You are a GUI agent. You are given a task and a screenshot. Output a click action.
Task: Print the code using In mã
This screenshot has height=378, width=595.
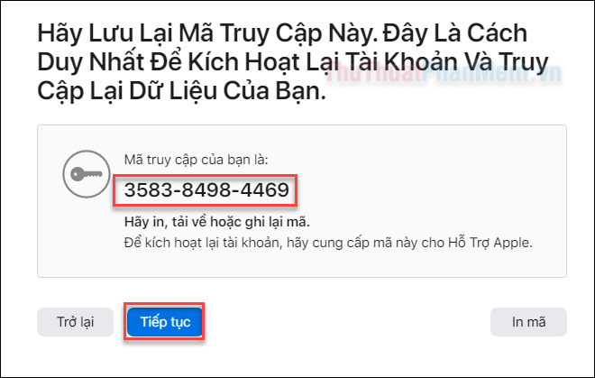coord(528,322)
